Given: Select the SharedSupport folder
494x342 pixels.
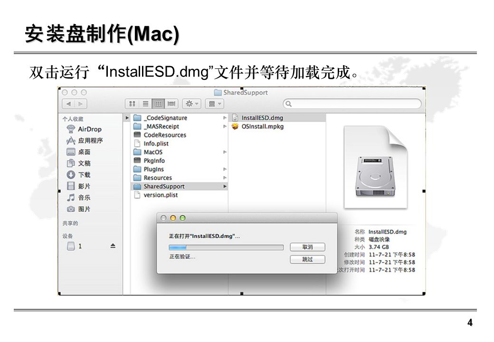Looking at the screenshot, I should (179, 186).
